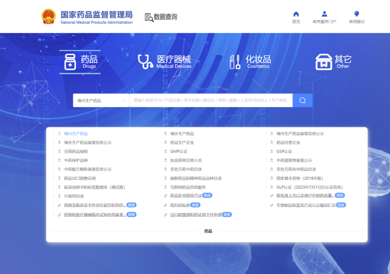Open the 药品补充检验方法 external link
390x274 pixels.
(186, 196)
